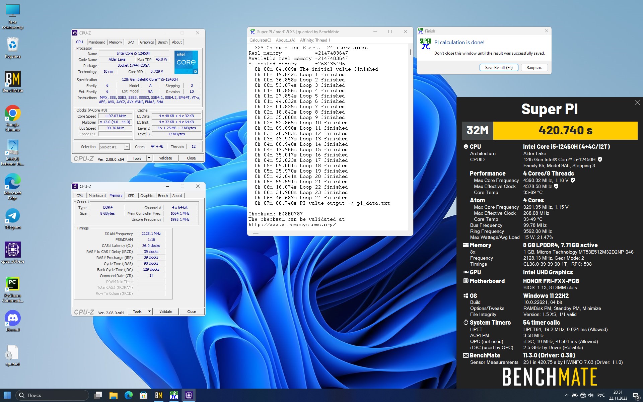Click Tools button in bottom CPU-Z window

click(137, 312)
